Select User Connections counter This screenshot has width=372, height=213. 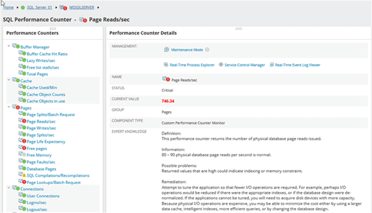pyautogui.click(x=43, y=196)
